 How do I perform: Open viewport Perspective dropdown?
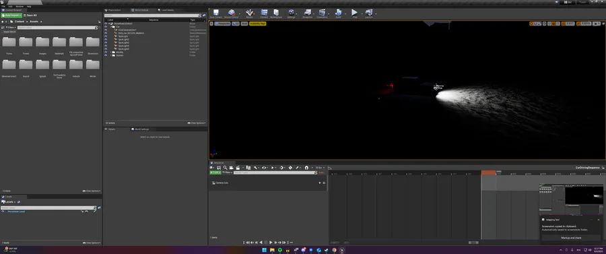(x=223, y=24)
